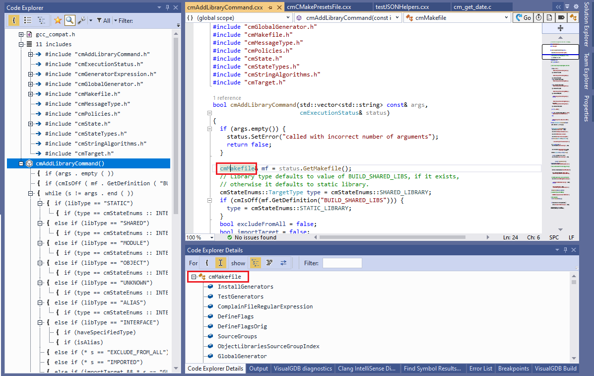Toggle the magnifier search icon in Code Explorer
Viewport: 594px width, 376px height.
point(69,20)
